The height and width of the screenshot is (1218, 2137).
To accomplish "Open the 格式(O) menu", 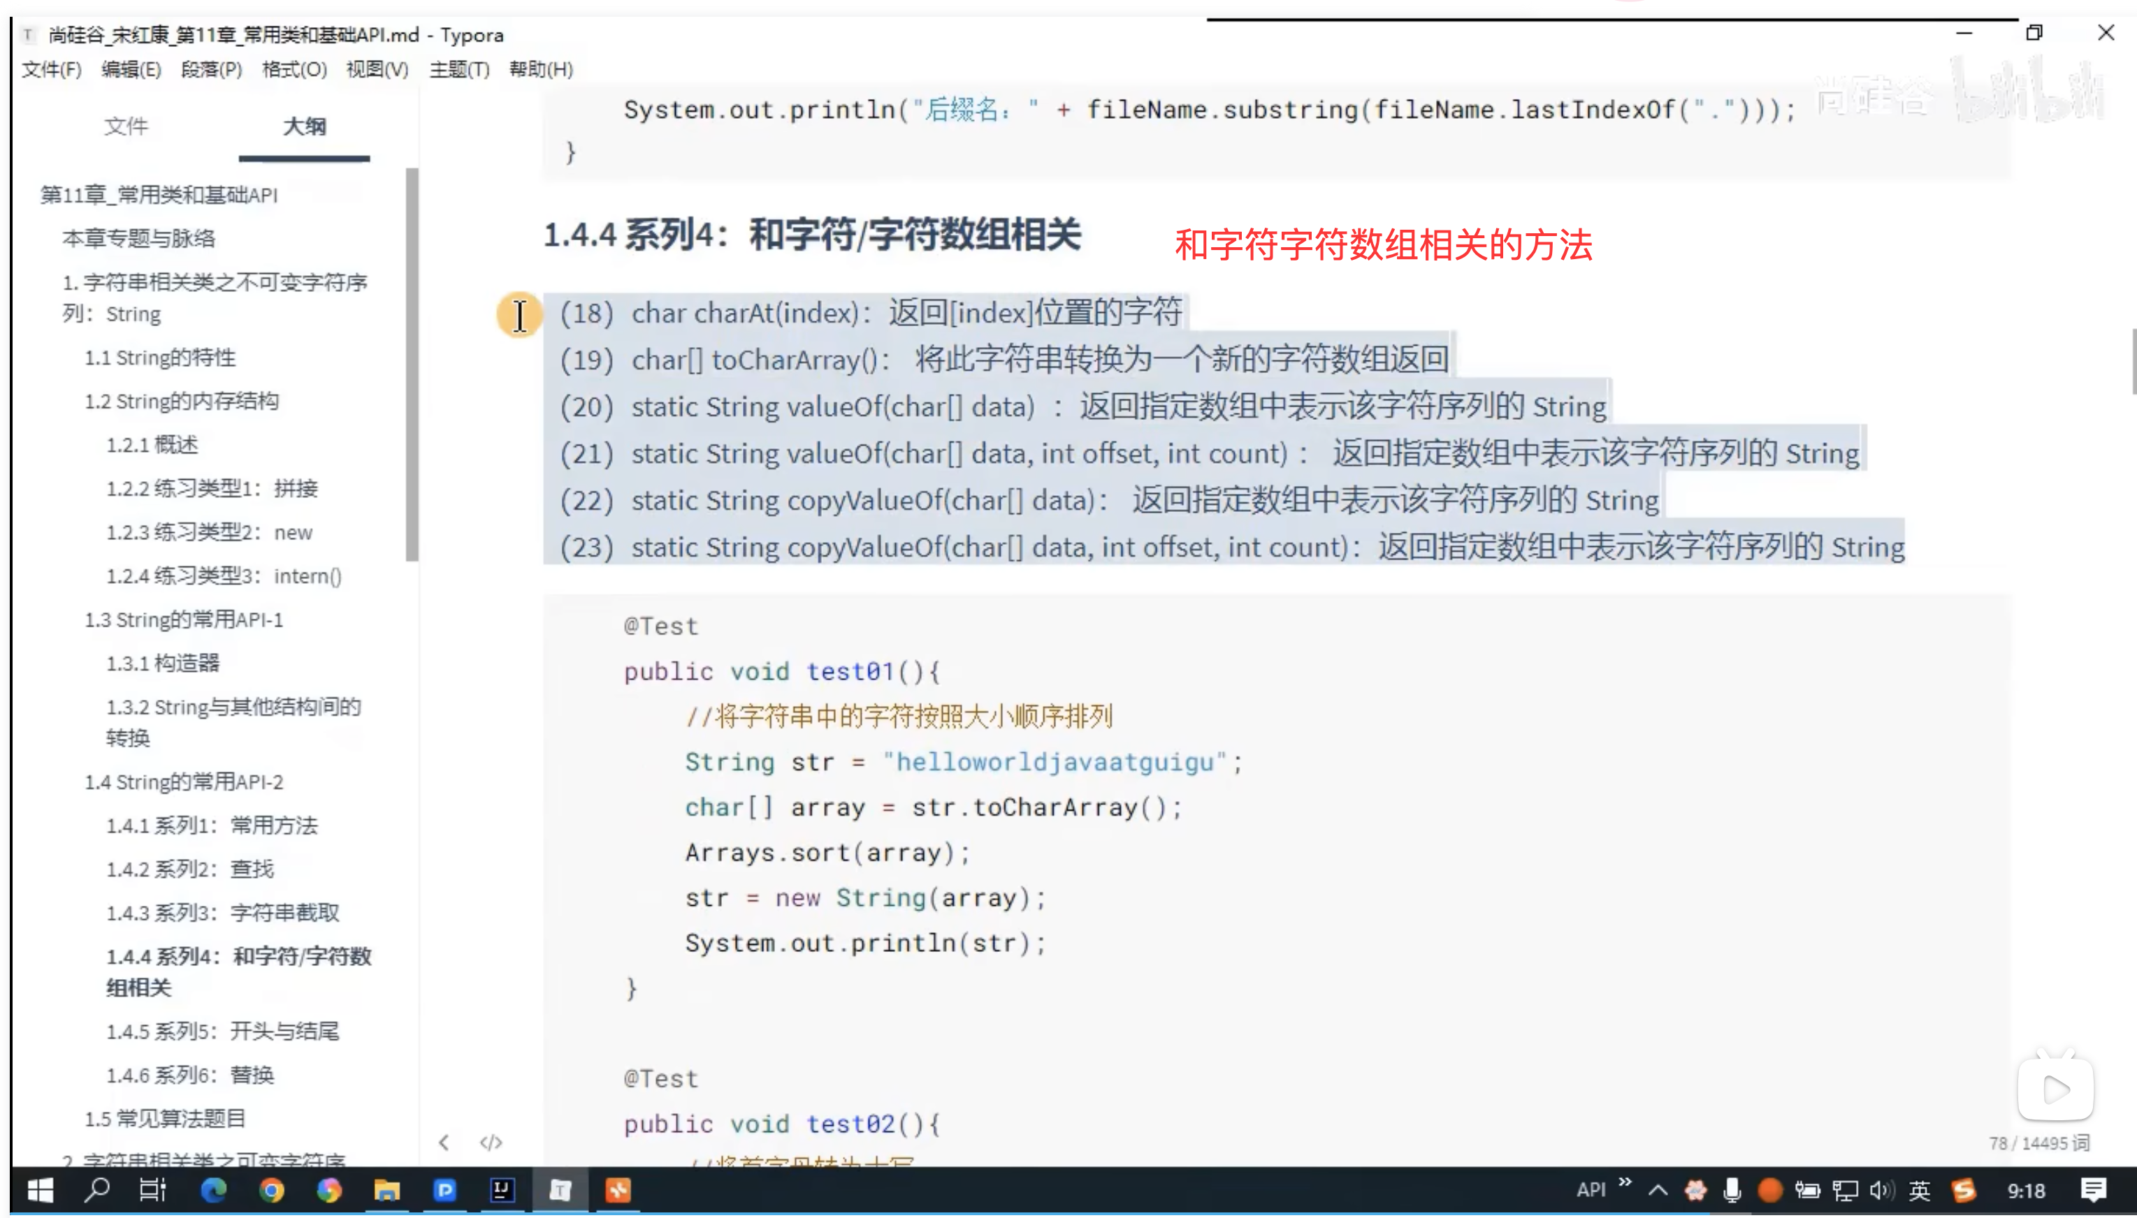I will point(294,69).
